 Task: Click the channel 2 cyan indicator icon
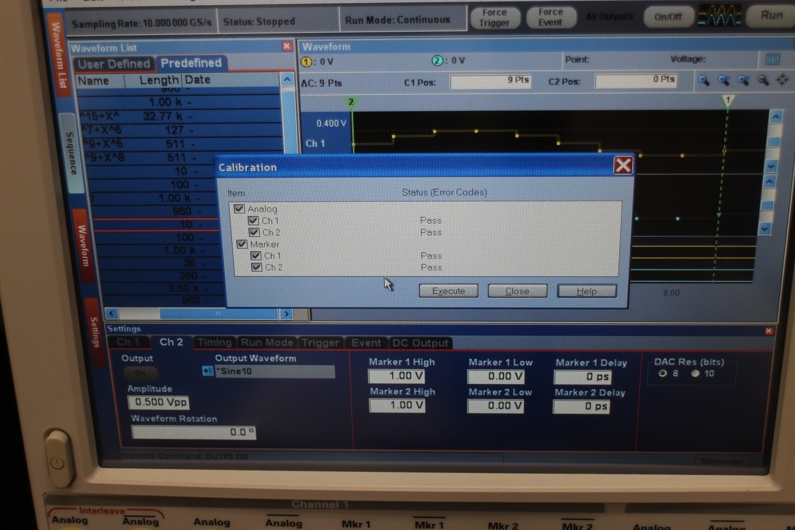pos(437,60)
